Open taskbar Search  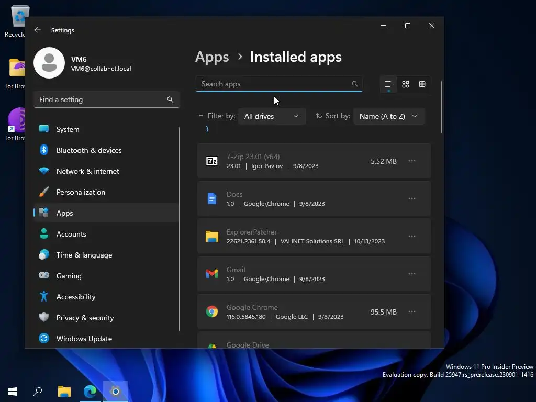[x=38, y=392]
